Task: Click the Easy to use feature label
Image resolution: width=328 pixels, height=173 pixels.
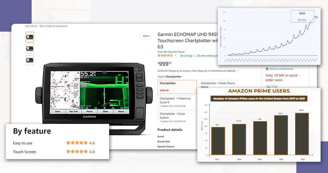Action: point(23,143)
